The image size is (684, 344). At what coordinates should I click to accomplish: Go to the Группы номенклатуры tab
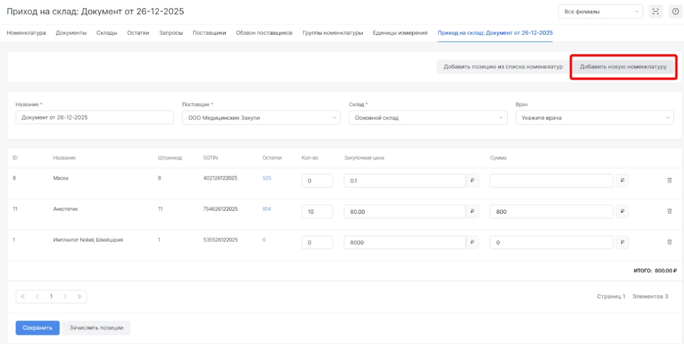coord(333,33)
